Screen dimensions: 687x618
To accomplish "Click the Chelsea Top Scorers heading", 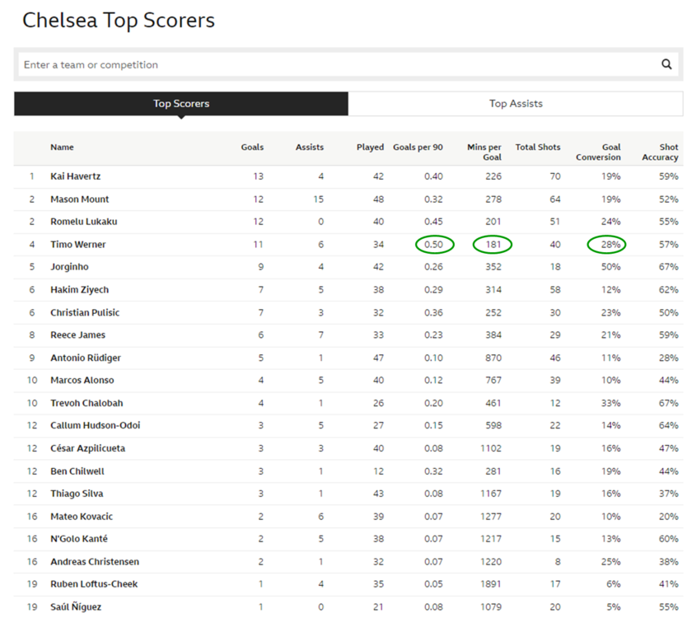I will (119, 21).
